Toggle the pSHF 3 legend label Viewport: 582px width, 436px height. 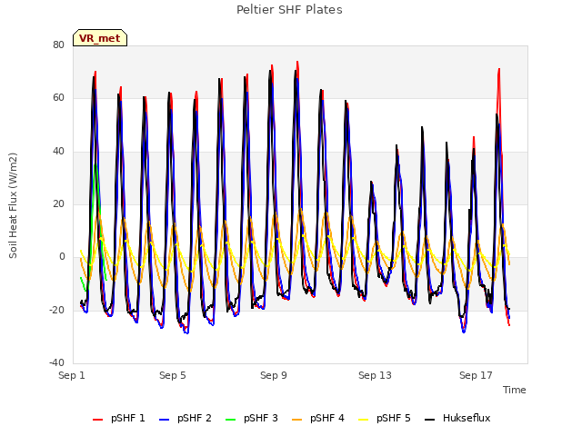click(x=261, y=418)
